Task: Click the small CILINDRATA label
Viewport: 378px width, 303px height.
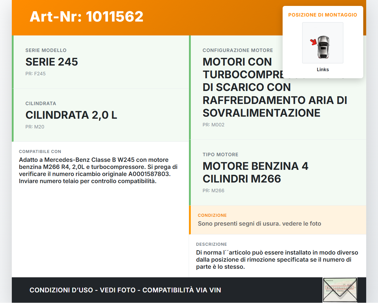Action: coord(41,103)
